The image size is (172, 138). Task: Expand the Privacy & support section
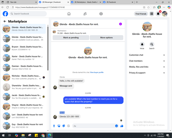coord(147,73)
